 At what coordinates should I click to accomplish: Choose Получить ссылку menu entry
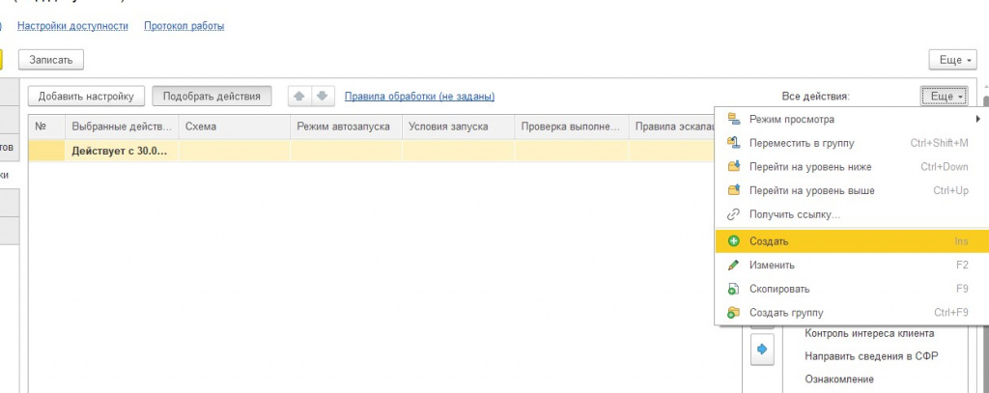tap(852, 214)
